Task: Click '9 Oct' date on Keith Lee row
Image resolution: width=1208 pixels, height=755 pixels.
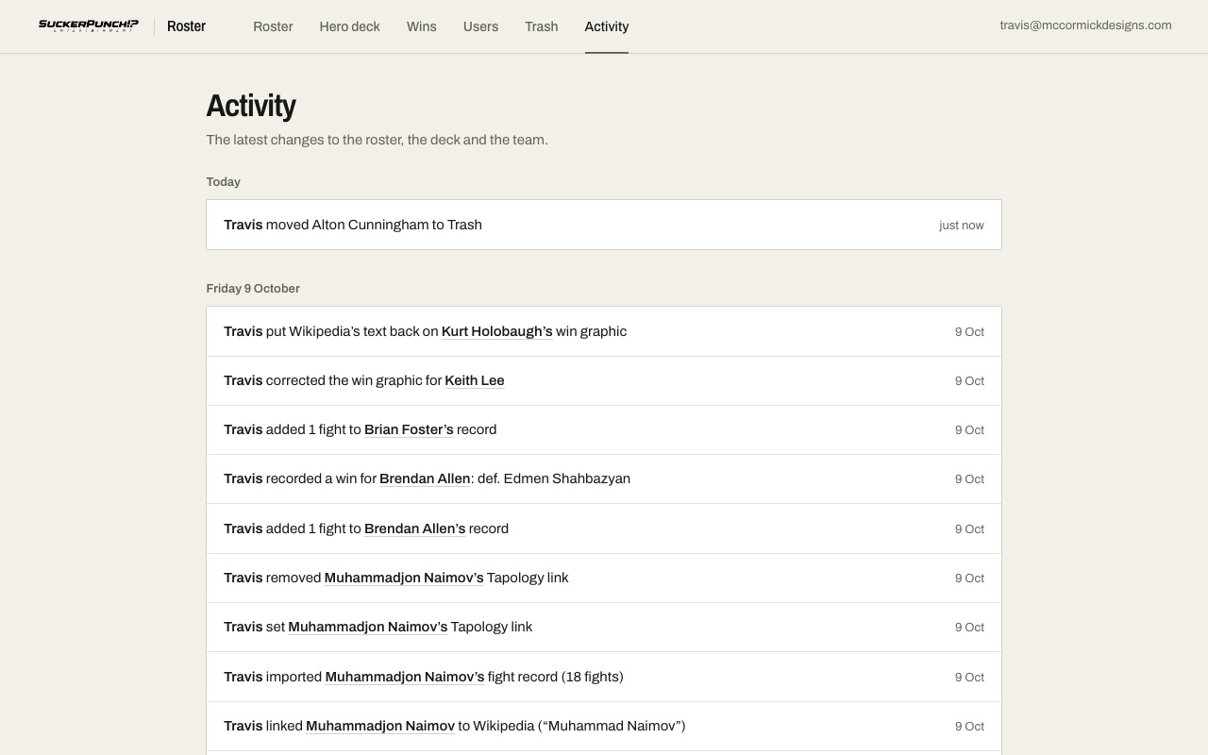Action: tap(969, 381)
